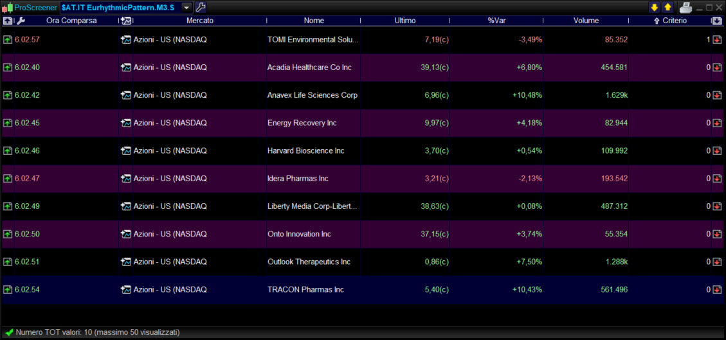Click red down-arrow icon on Energy Recovery row
Viewport: 726px width, 340px height.
pos(717,123)
